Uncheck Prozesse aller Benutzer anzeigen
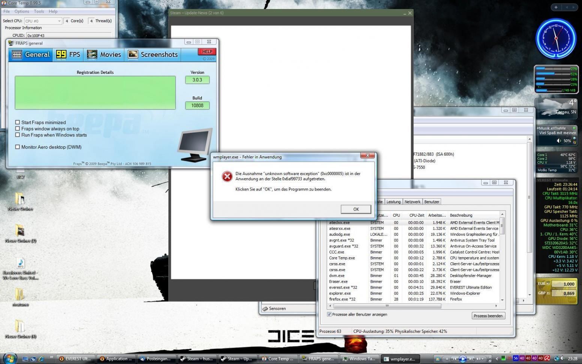 [x=329, y=315]
